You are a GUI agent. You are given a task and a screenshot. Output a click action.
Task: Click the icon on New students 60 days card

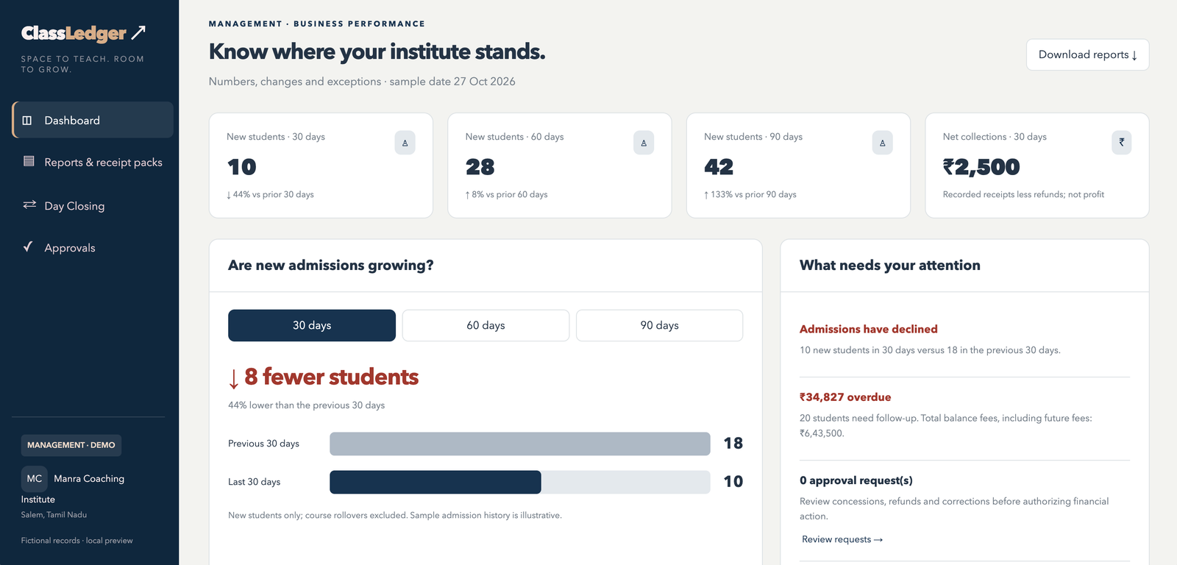coord(644,143)
